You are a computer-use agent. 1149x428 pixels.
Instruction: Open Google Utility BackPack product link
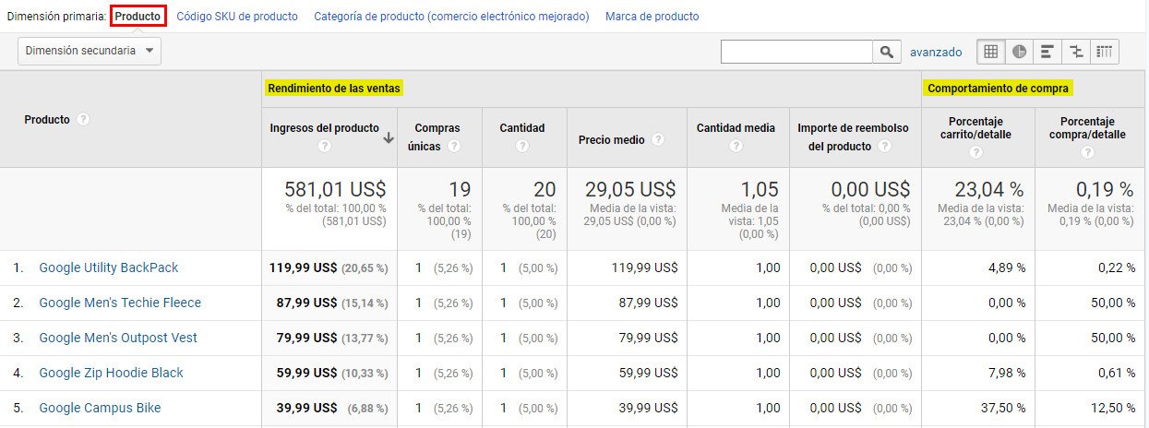tap(109, 267)
